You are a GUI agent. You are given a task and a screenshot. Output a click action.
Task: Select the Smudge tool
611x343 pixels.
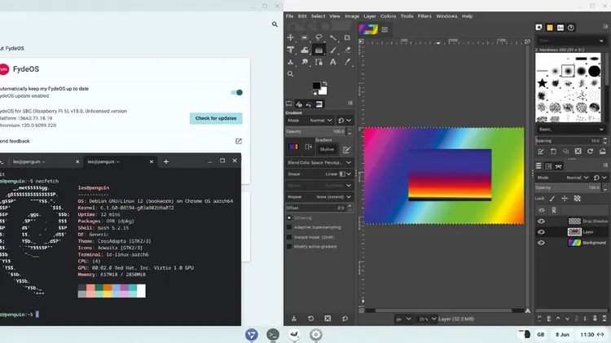[x=305, y=62]
